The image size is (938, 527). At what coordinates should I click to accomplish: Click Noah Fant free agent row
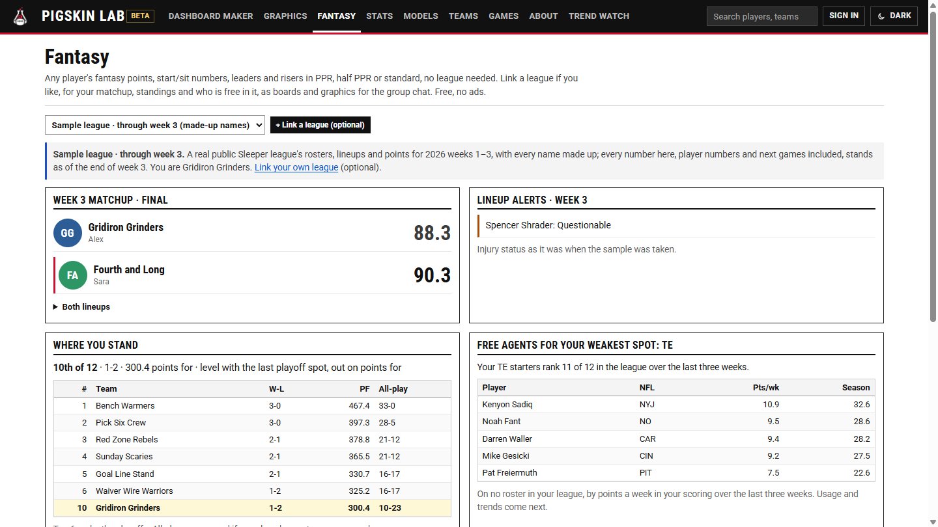676,422
